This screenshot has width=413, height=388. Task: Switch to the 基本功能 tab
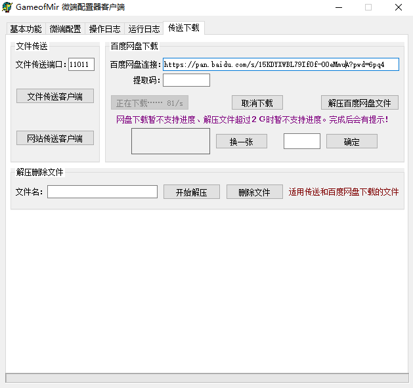26,29
